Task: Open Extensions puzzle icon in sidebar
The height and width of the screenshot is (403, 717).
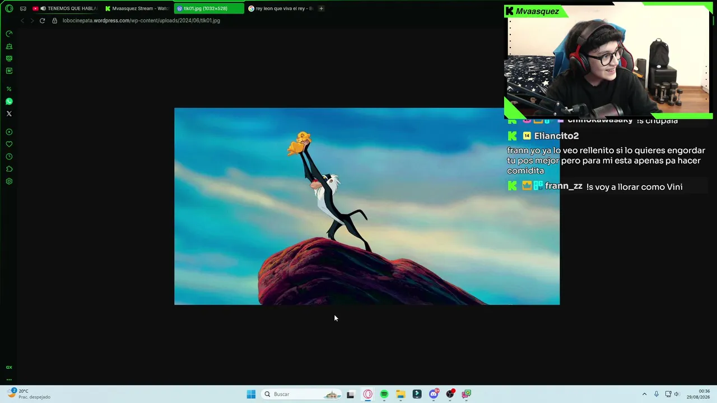Action: pyautogui.click(x=9, y=169)
